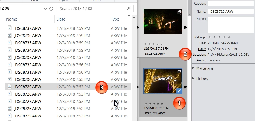Click file icon of _DSC8725.ARW

click(9, 116)
